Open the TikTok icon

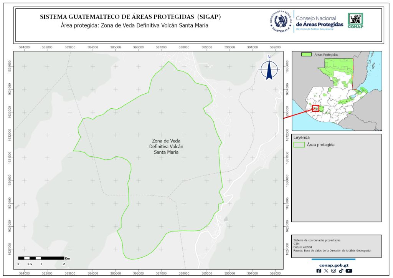coord(341,271)
